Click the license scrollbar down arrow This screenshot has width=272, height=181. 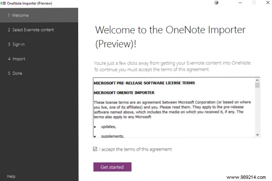257,135
